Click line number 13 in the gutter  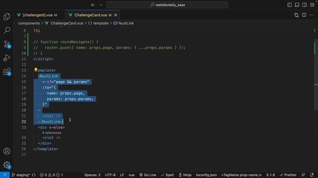pos(24,70)
